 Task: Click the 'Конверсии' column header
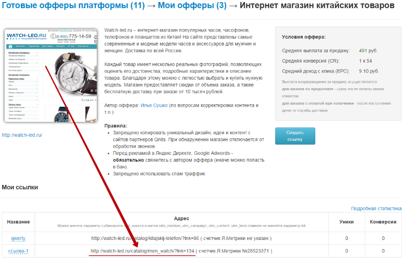pyautogui.click(x=383, y=222)
